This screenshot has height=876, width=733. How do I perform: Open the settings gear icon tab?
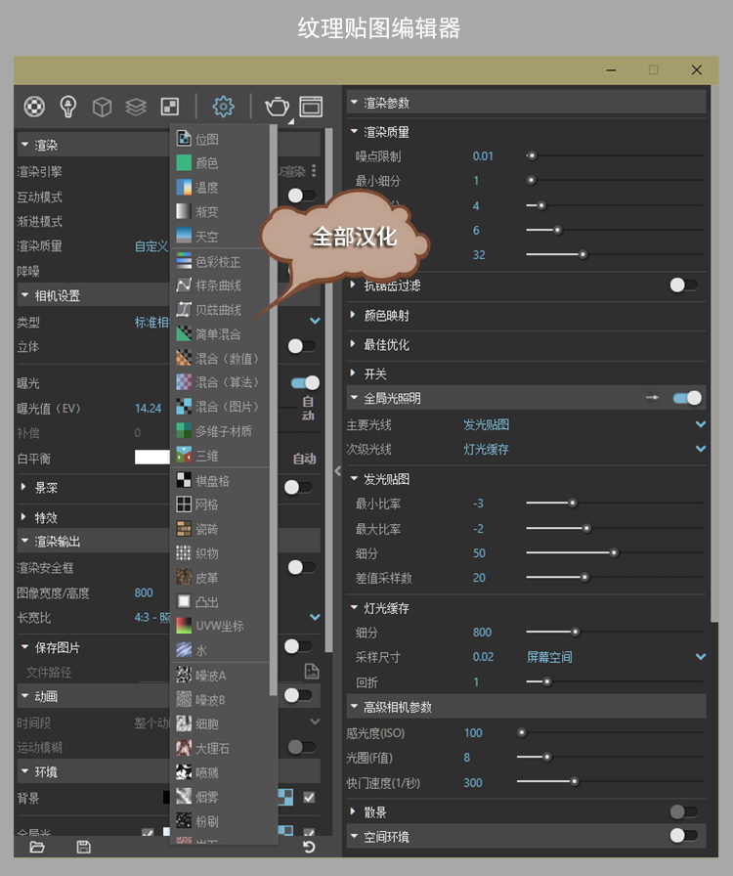[223, 107]
